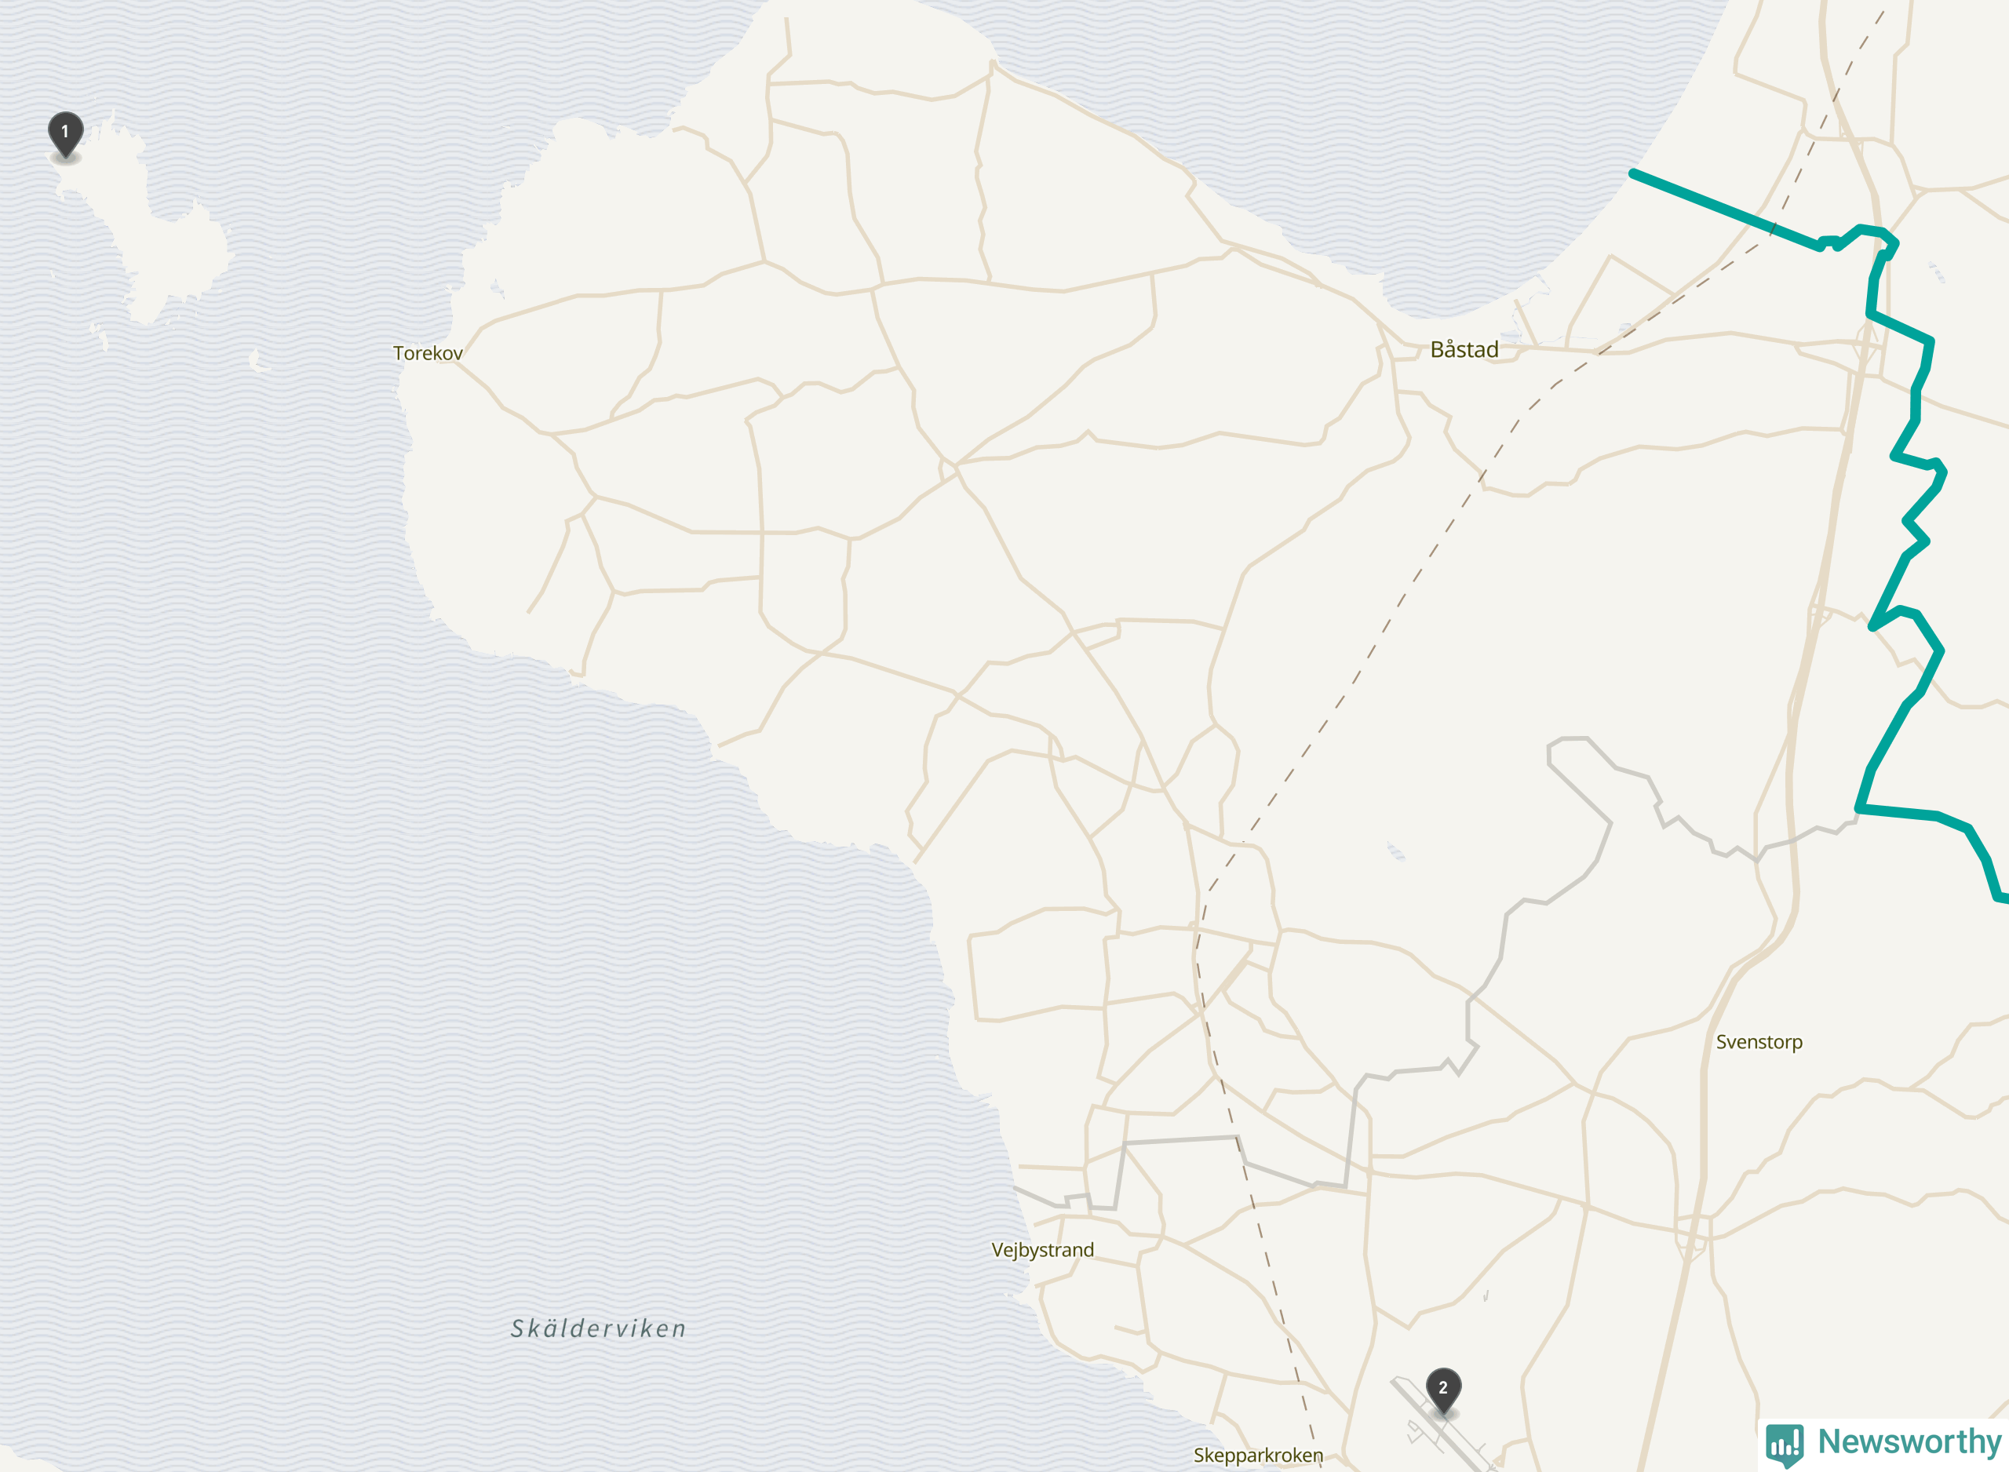
Task: Click the Båstad town label
Action: click(1464, 349)
